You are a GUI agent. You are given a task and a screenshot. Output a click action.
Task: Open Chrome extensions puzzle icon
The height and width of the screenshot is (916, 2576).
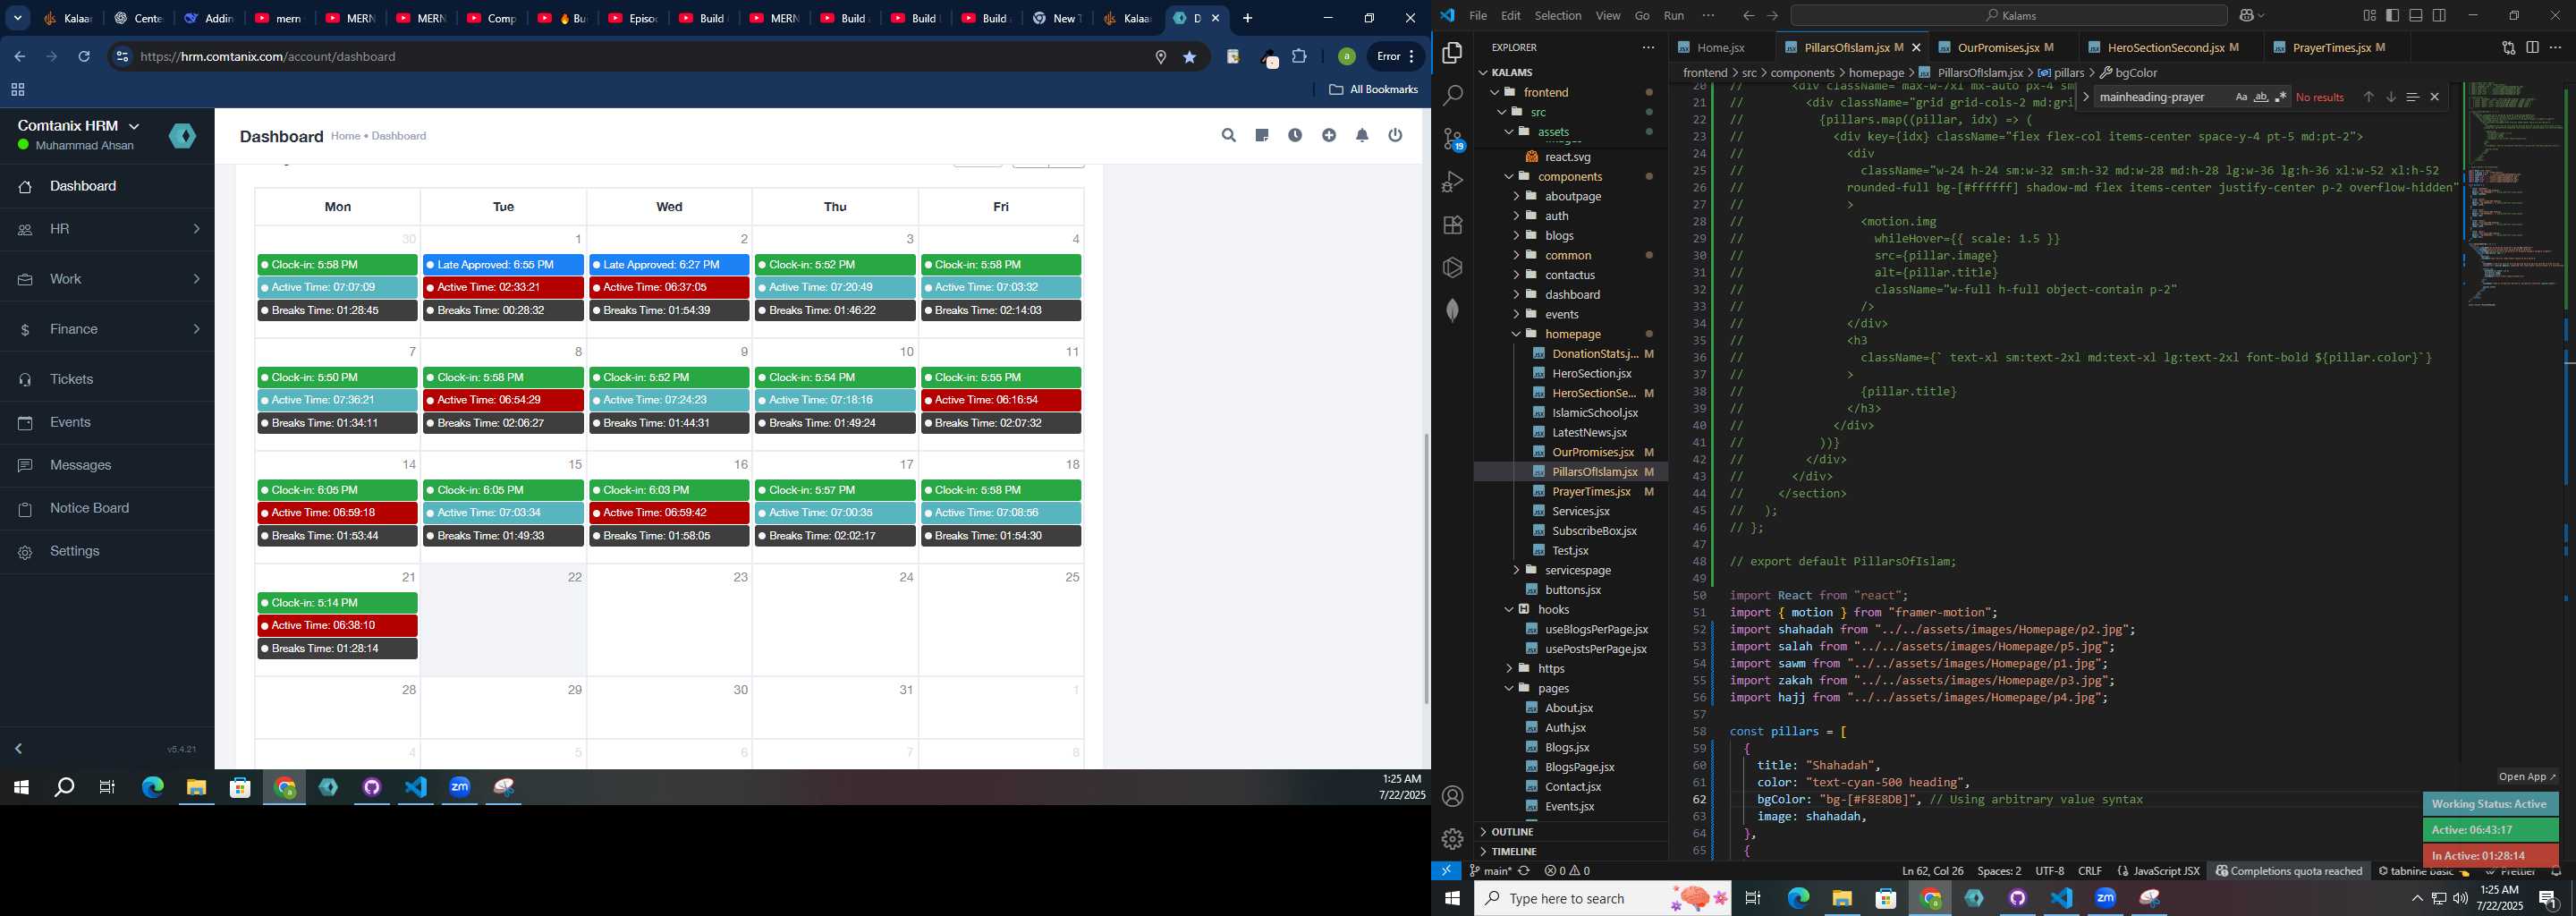(1299, 57)
